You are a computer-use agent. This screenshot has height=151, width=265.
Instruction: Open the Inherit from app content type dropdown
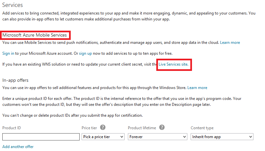pyautogui.click(x=222, y=137)
